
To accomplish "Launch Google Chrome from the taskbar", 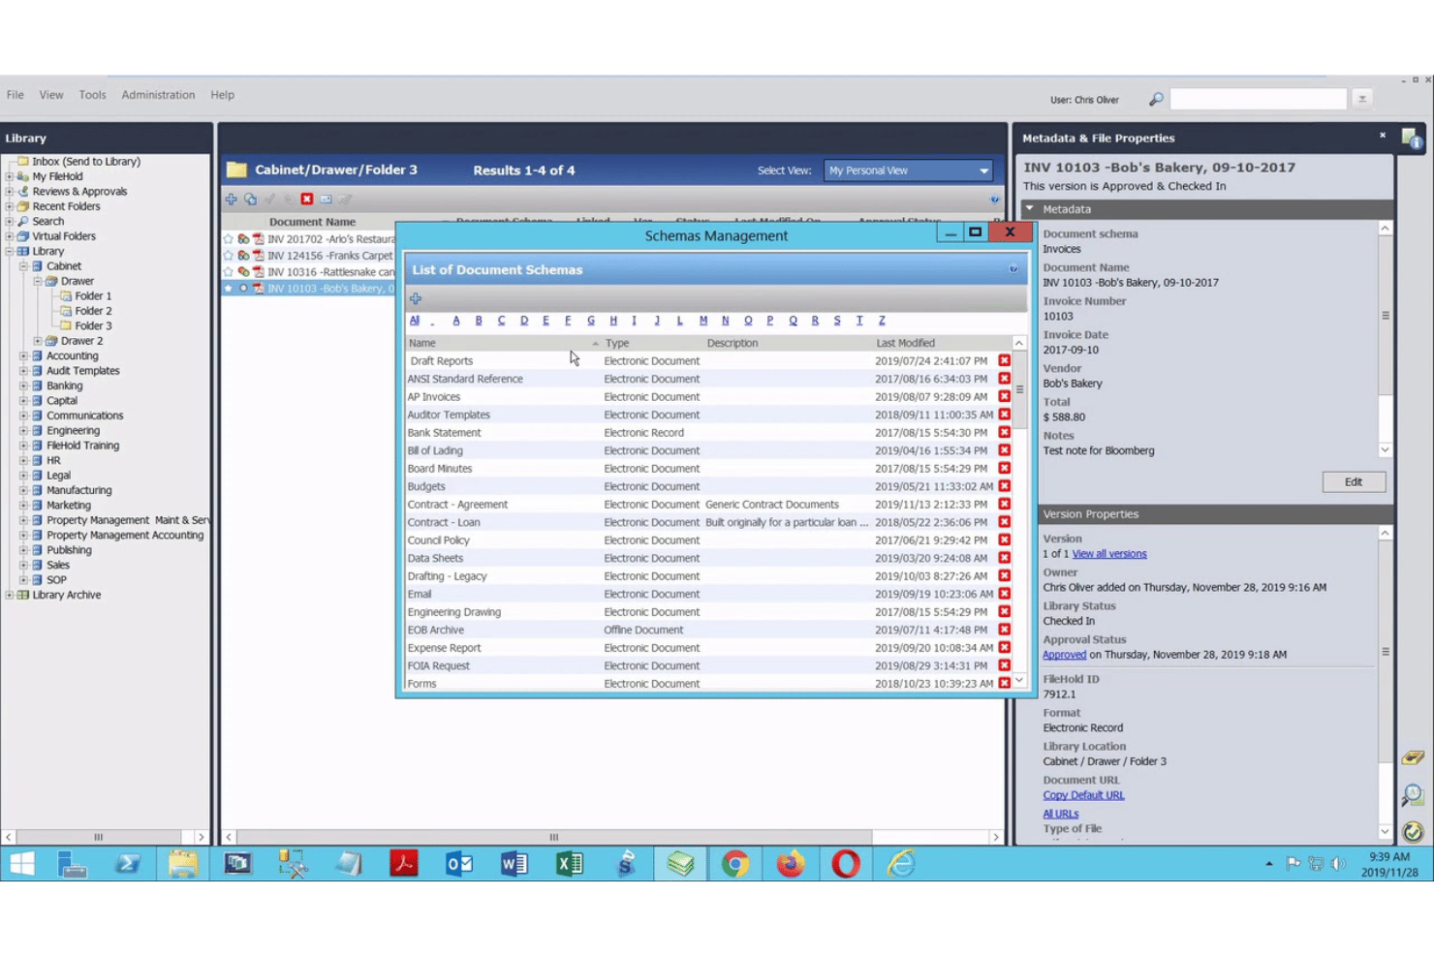I will click(735, 863).
